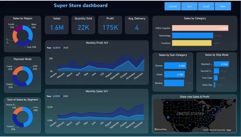Click the State vise Sales & Profit title

click(x=195, y=97)
